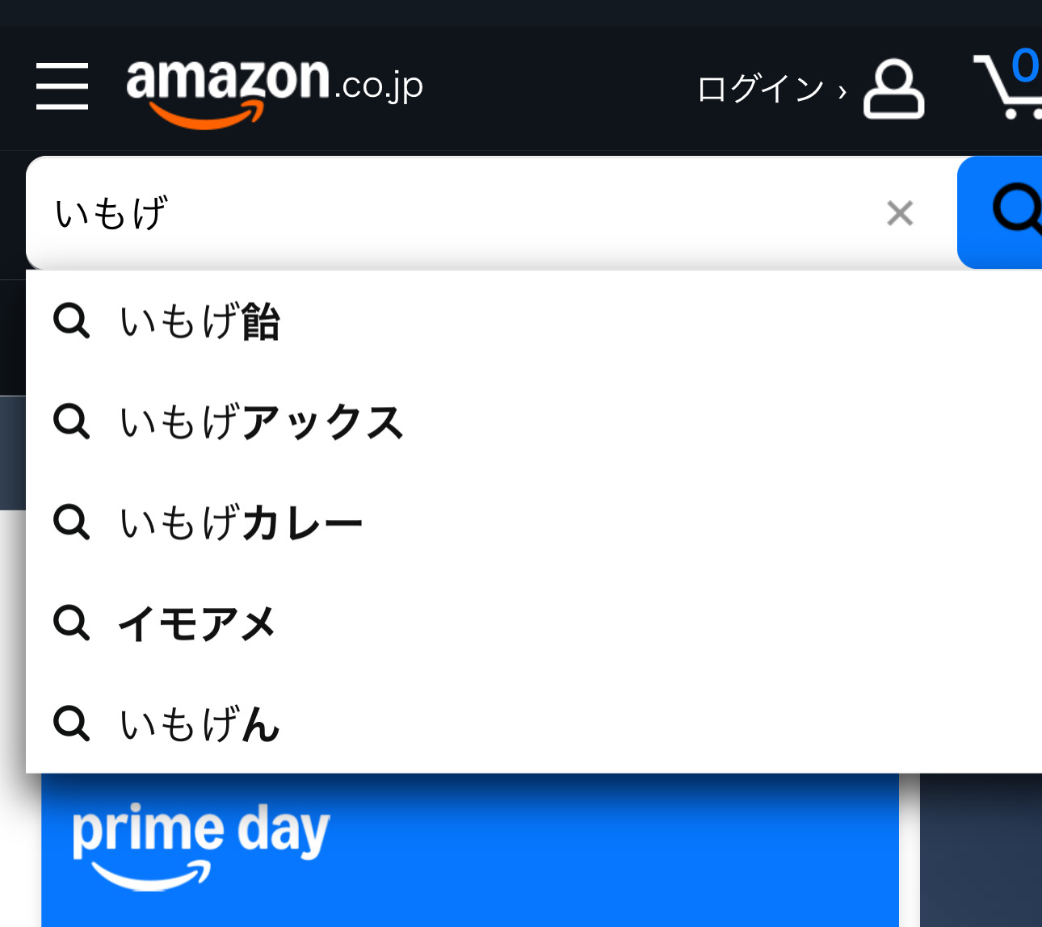Select the イモアメ suggestion

pos(534,623)
